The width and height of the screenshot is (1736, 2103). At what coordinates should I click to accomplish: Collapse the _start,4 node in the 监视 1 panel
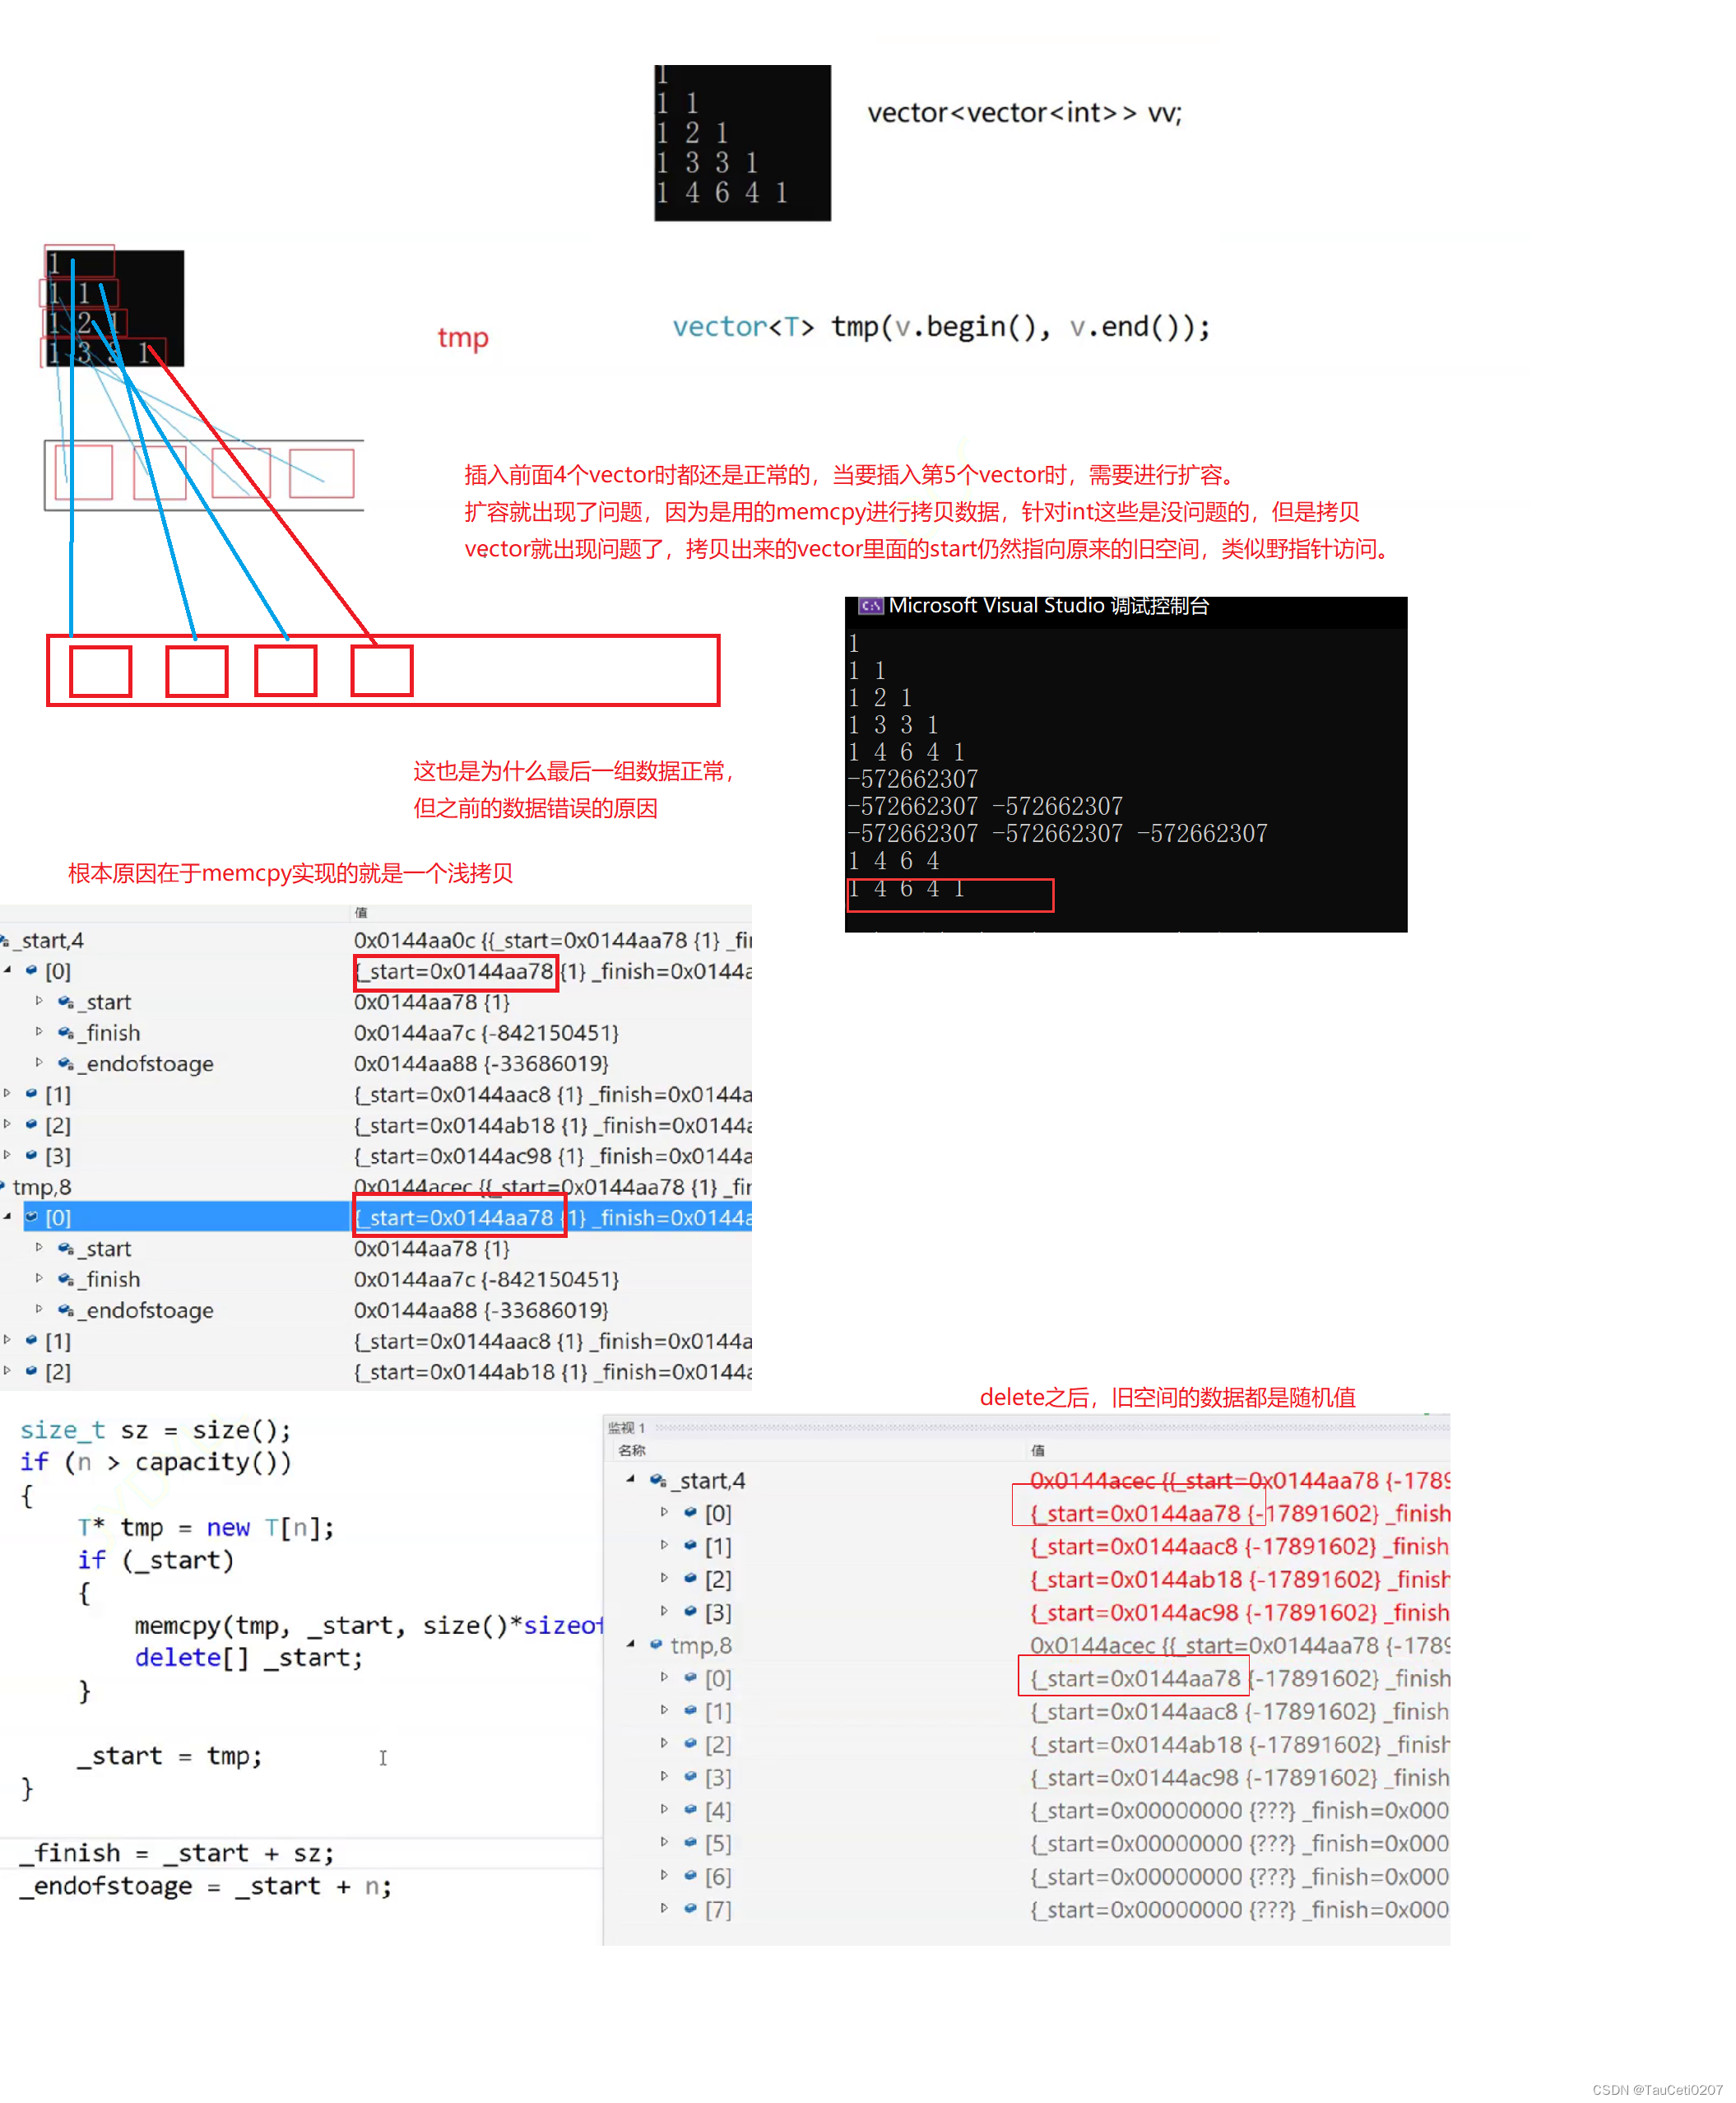pyautogui.click(x=630, y=1479)
